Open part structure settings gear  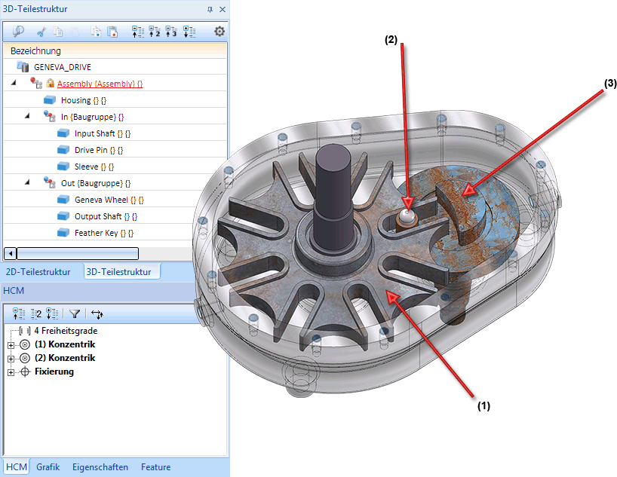(x=219, y=32)
